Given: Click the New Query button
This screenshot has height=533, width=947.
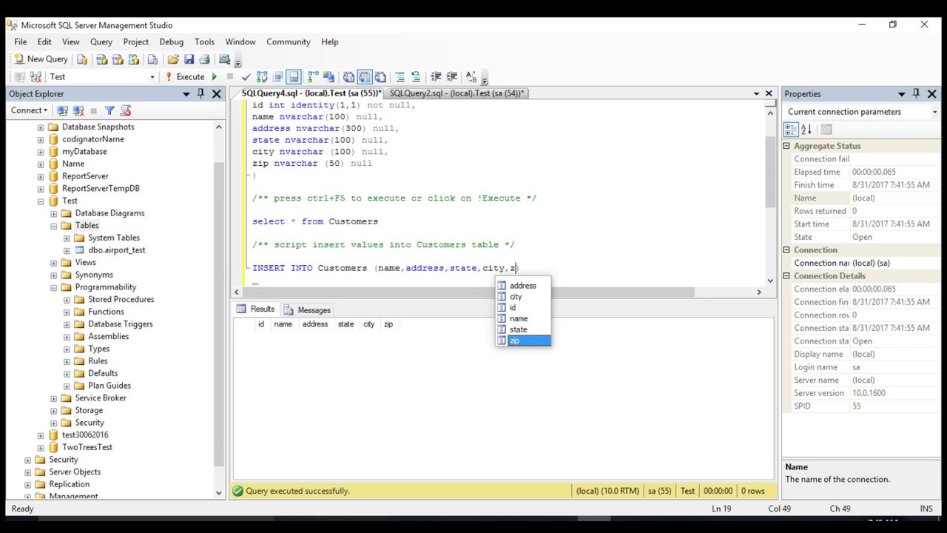Looking at the screenshot, I should point(41,59).
